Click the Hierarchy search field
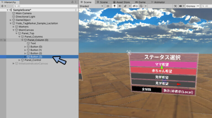The height and width of the screenshot is (118, 212). click(x=46, y=6)
